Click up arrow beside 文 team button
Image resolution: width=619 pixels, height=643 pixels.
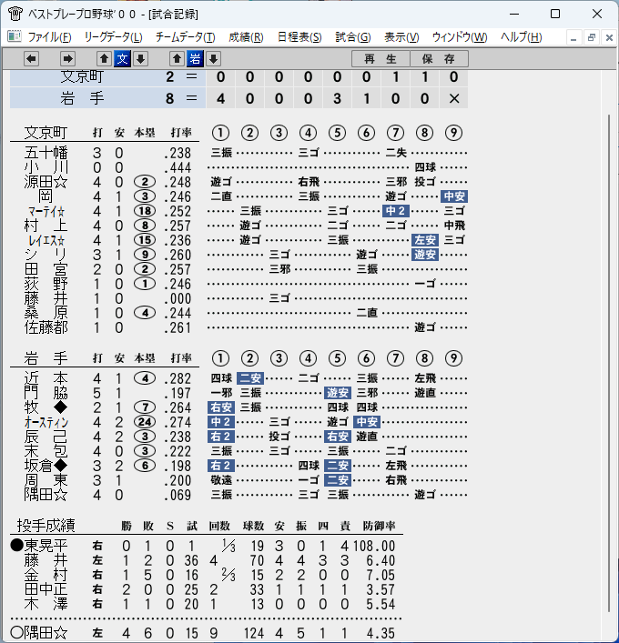(105, 59)
